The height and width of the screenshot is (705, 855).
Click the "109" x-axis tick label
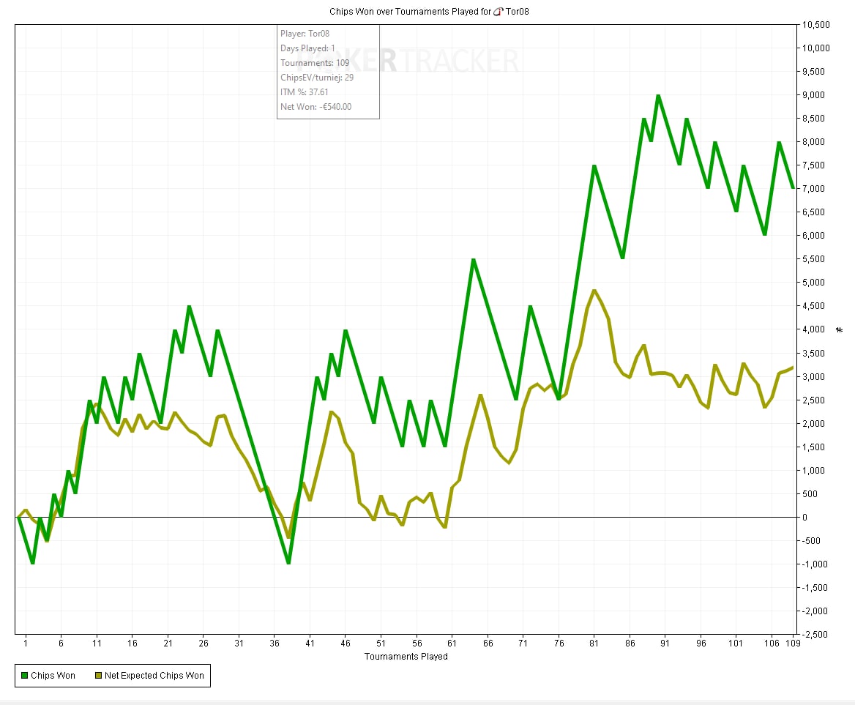793,643
